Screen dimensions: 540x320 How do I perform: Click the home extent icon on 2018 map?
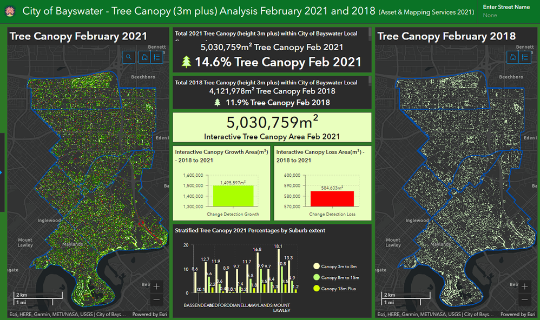(x=512, y=57)
